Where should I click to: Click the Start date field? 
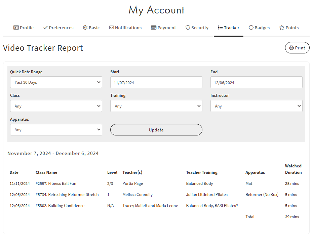point(156,82)
